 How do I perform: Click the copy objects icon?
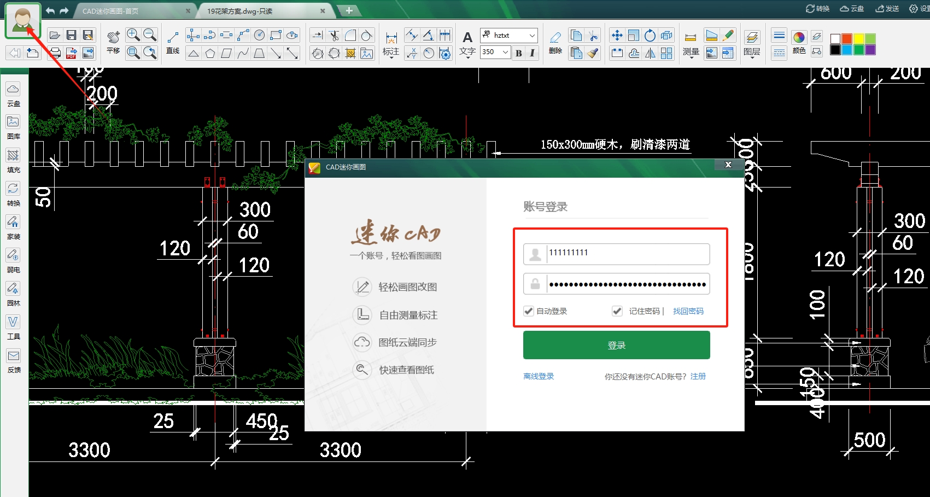point(576,36)
